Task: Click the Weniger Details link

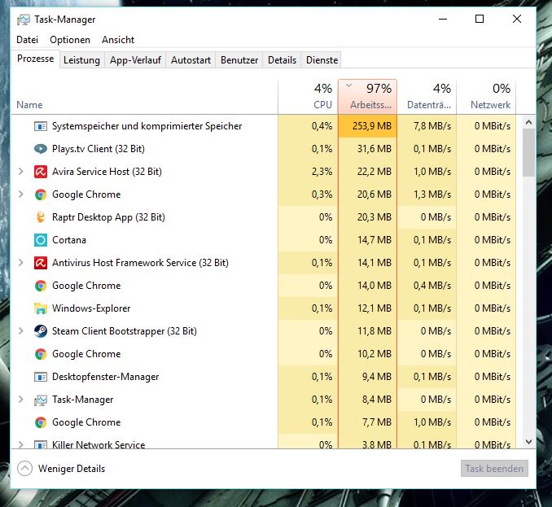Action: pyautogui.click(x=72, y=469)
